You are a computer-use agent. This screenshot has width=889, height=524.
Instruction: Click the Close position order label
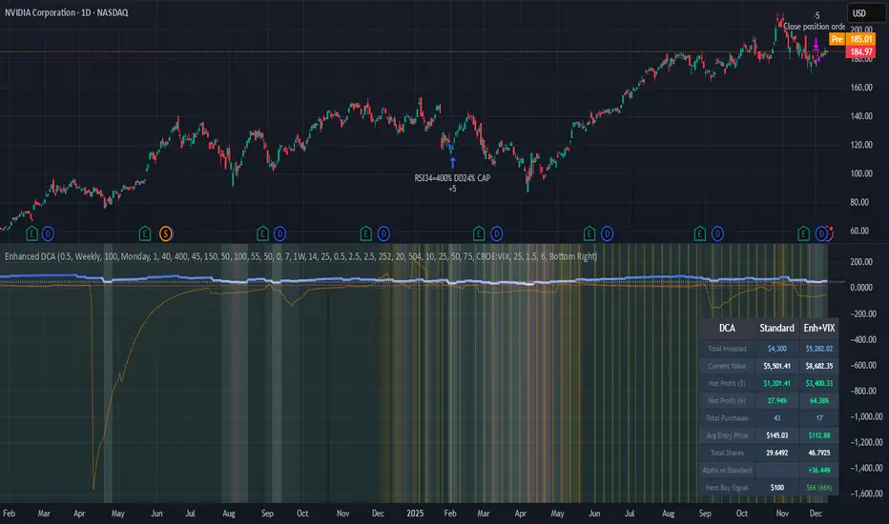coord(815,27)
